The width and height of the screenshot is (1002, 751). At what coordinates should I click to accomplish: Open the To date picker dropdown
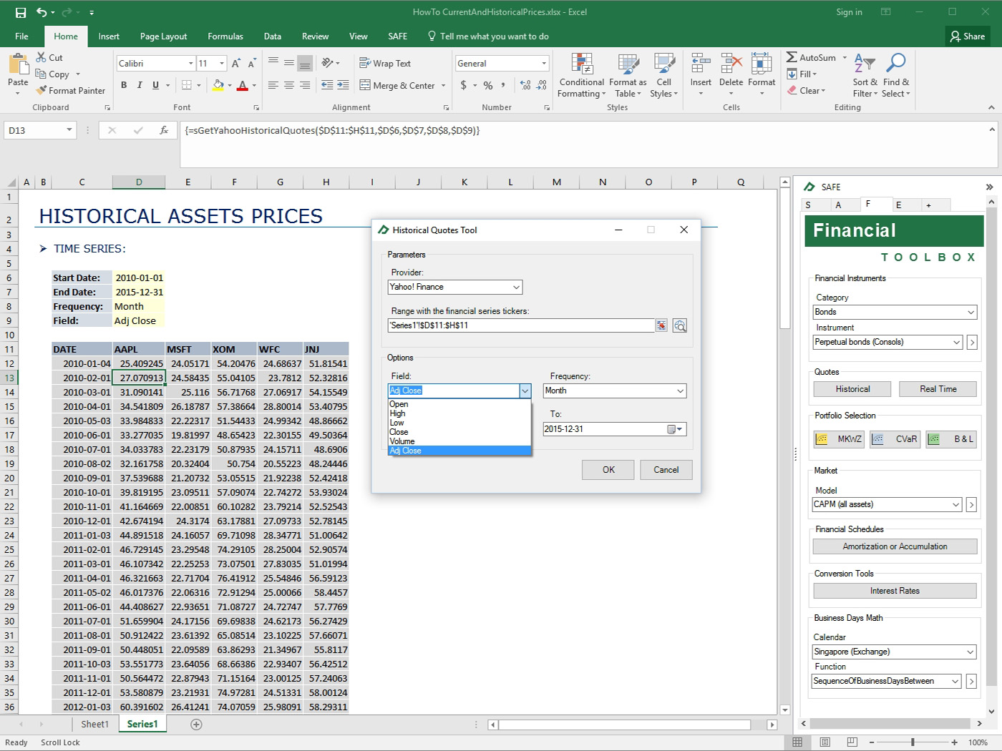(x=676, y=429)
